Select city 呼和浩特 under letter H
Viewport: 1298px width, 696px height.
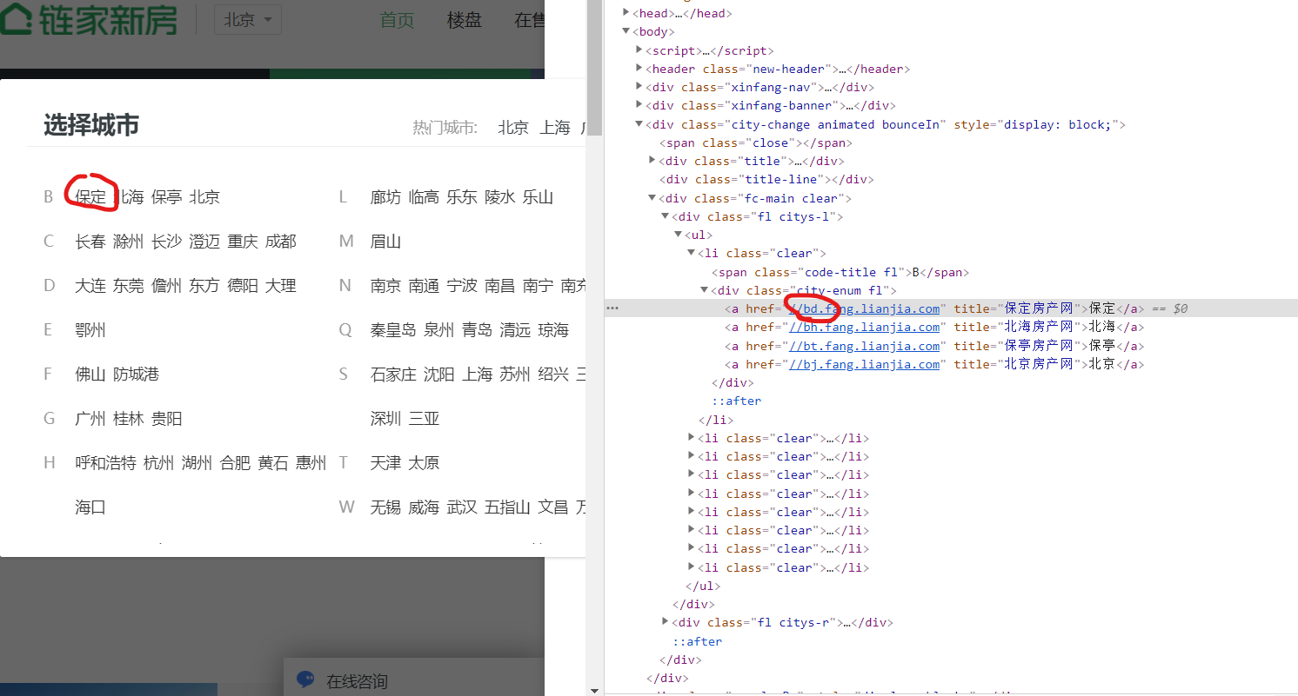tap(105, 463)
